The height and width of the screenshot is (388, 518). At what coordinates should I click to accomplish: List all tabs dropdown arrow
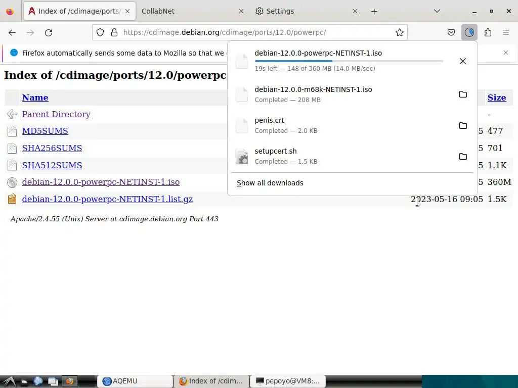click(437, 11)
